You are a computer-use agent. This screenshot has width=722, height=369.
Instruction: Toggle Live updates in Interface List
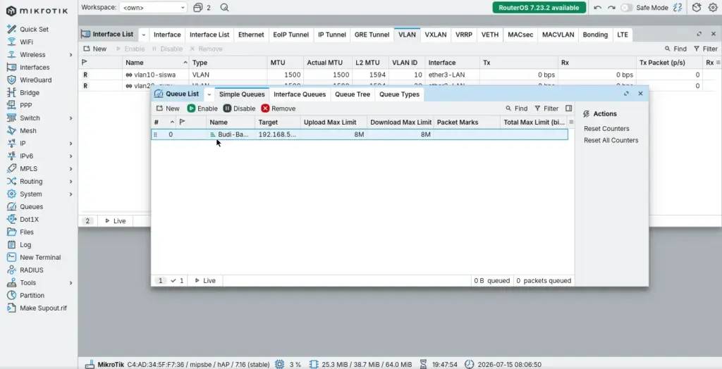coord(115,221)
